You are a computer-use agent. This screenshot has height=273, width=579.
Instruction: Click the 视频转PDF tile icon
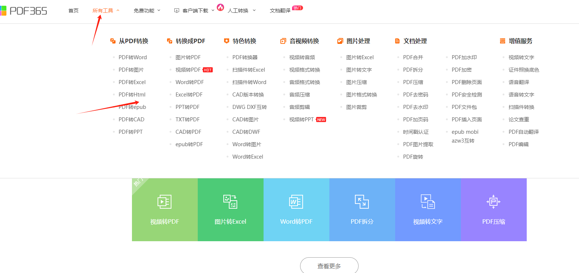(164, 202)
